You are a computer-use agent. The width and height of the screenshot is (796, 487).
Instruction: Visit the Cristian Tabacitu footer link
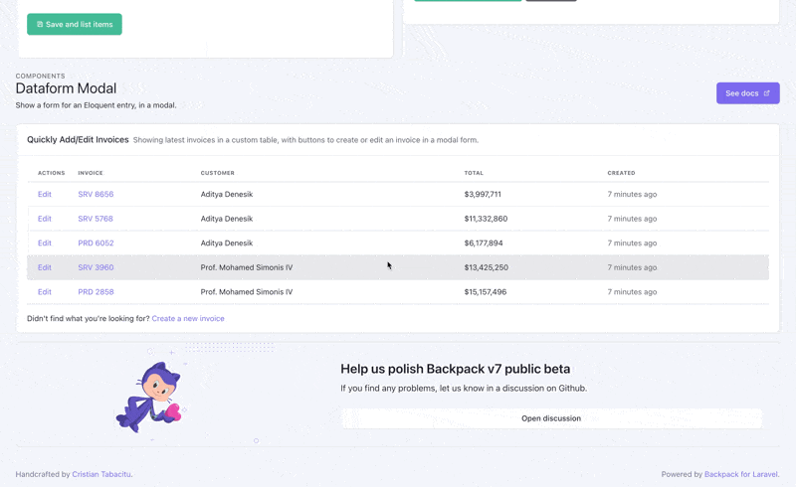(101, 475)
